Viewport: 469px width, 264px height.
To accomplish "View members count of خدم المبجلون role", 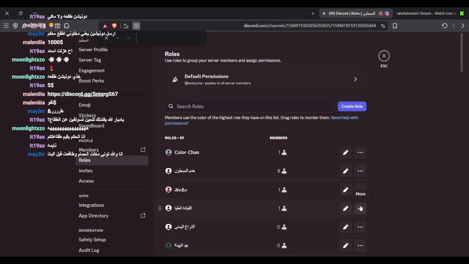I will point(282,171).
